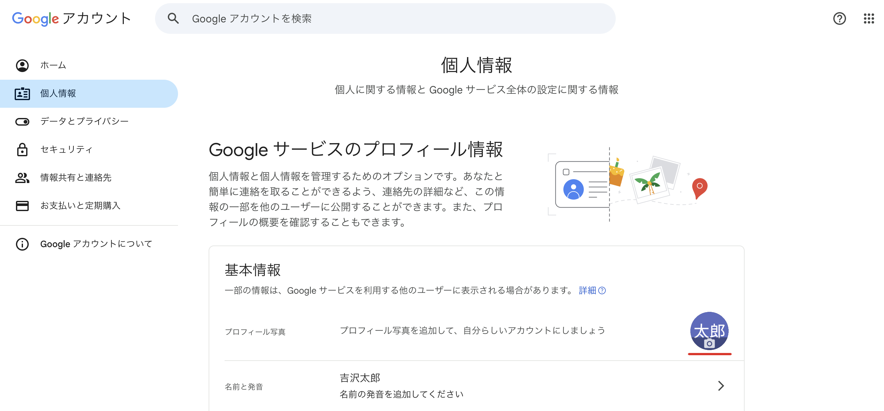This screenshot has height=411, width=884.
Task: Click the info icon beside Google アカウントについて
Action: 22,244
